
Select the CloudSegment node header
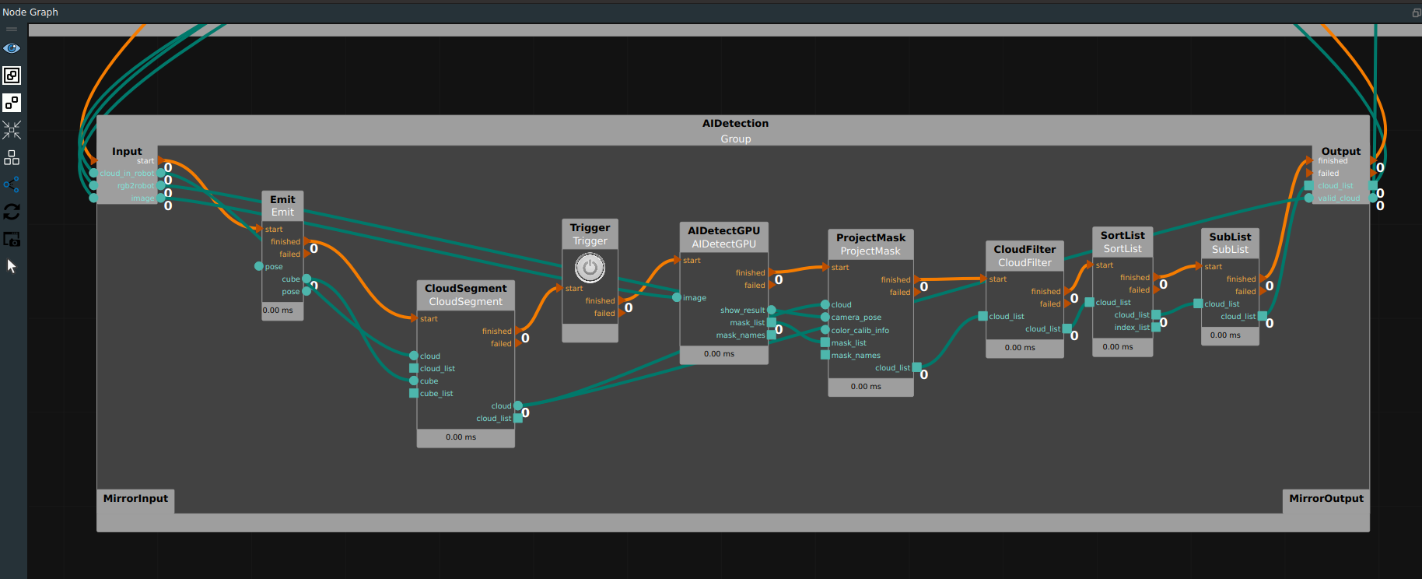pos(465,295)
